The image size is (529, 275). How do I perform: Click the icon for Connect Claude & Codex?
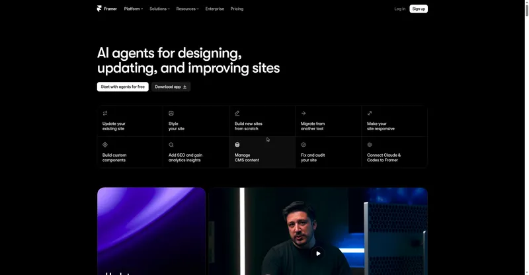(x=370, y=145)
